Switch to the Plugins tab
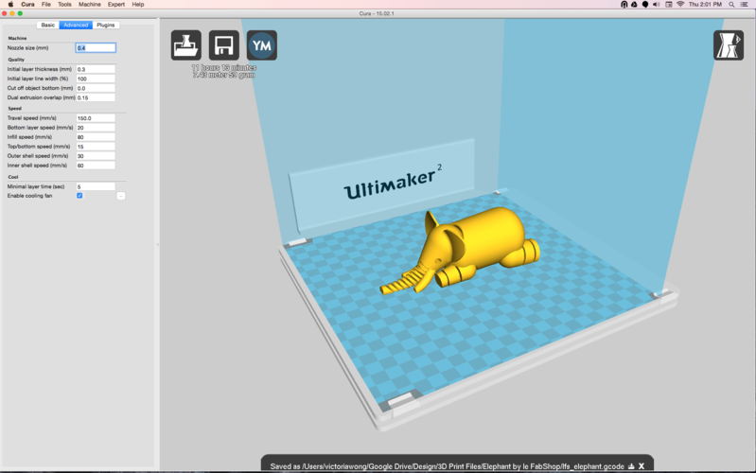 [x=106, y=26]
